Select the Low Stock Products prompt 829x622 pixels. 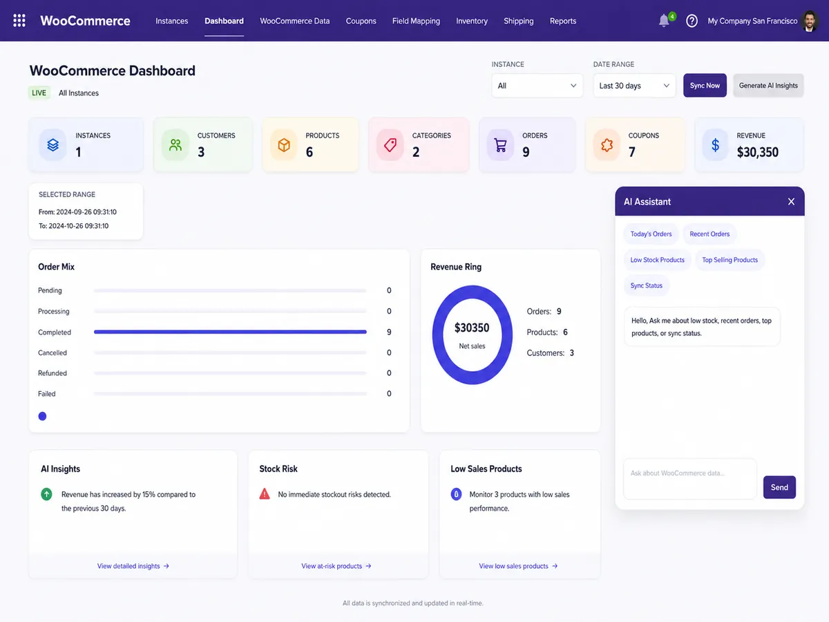[657, 260]
